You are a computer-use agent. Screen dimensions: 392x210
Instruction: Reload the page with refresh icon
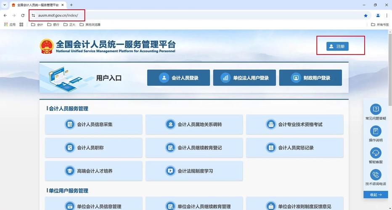23,16
